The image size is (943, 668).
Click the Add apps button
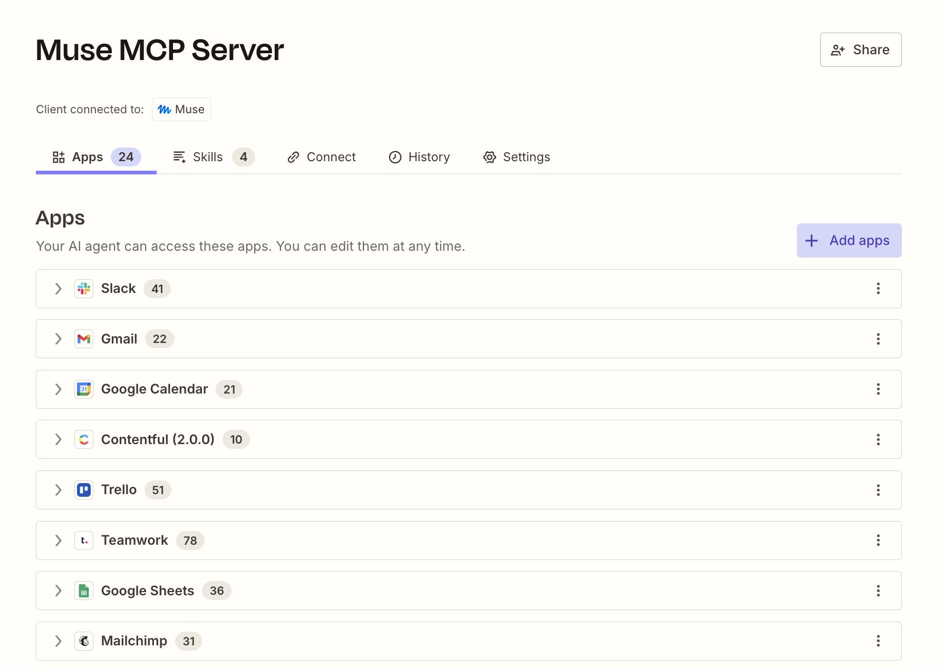[849, 241]
